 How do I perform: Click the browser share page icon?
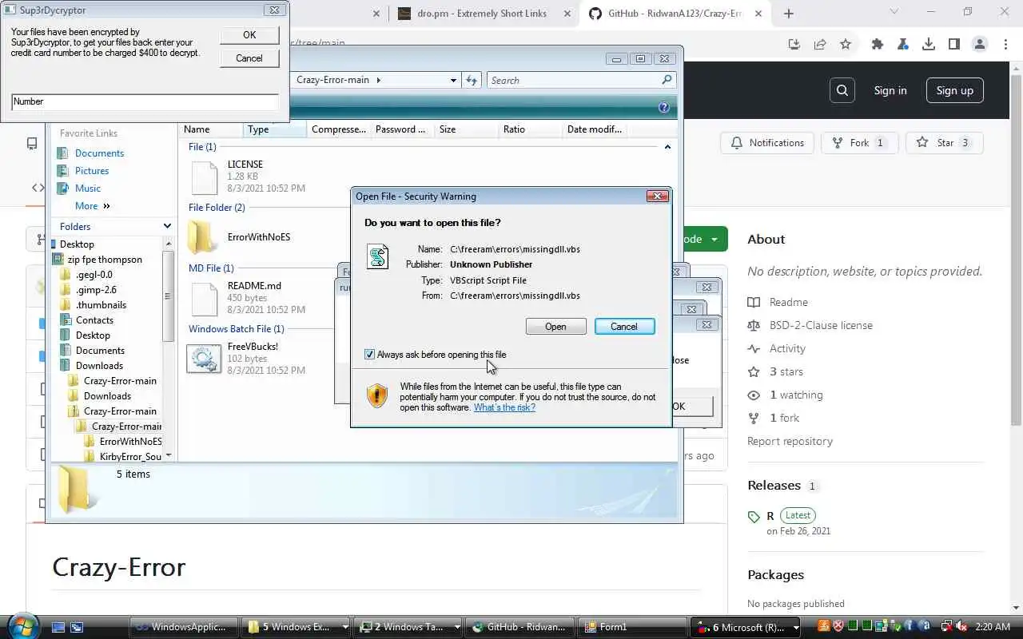coord(820,45)
